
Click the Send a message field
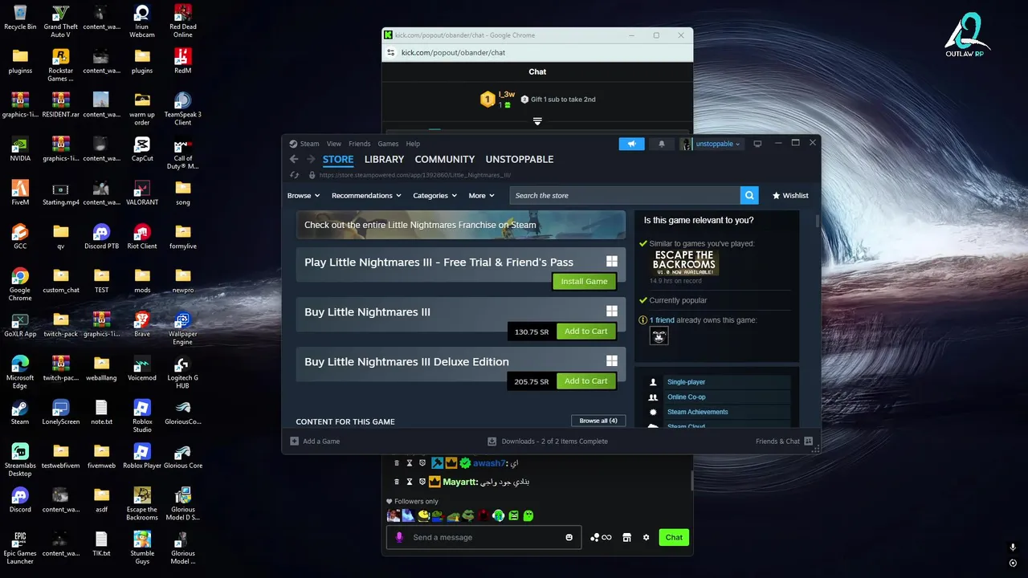pyautogui.click(x=482, y=538)
